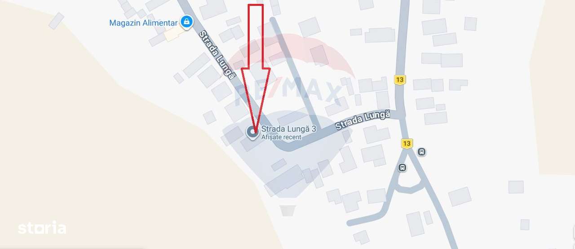Click the storia logo
The height and width of the screenshot is (249, 575).
[x=42, y=227]
